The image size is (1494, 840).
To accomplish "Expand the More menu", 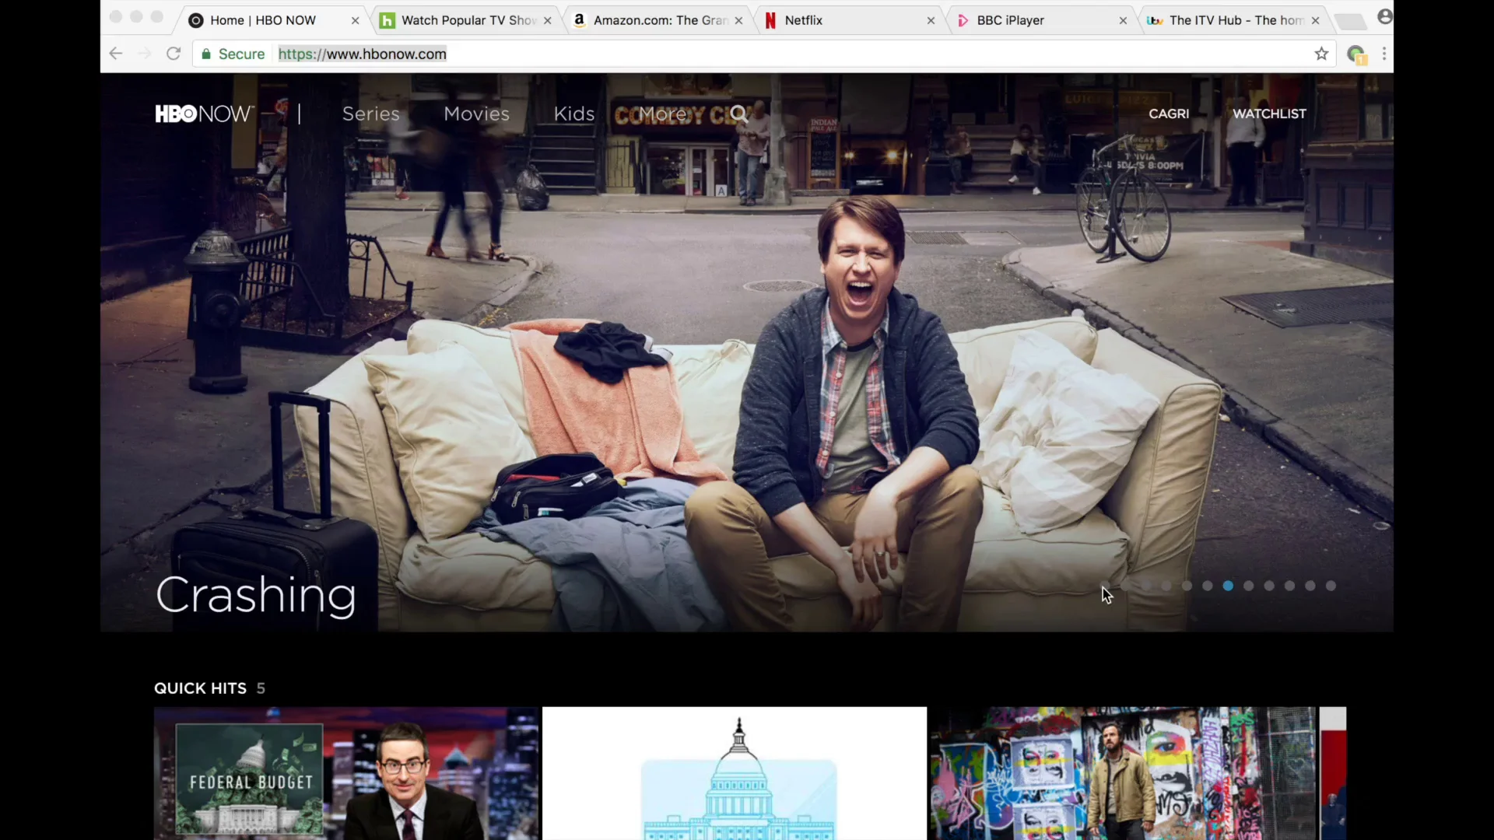I will click(x=663, y=114).
